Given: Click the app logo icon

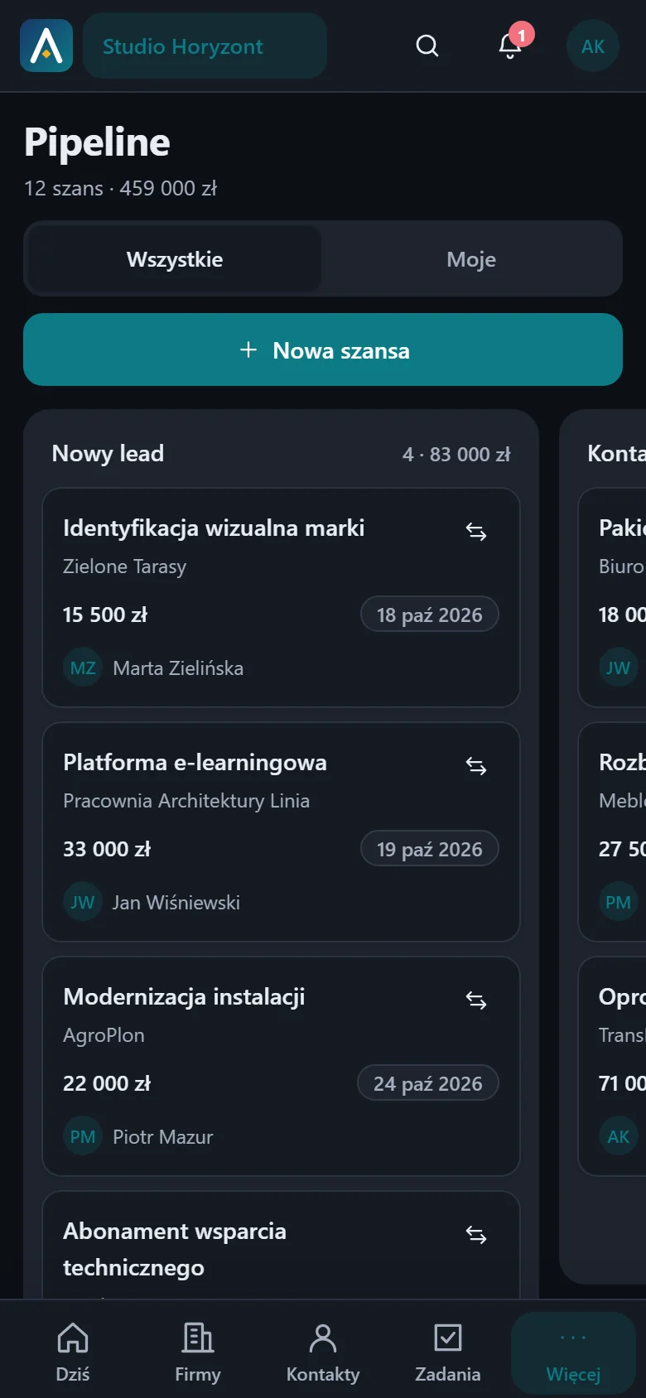Looking at the screenshot, I should (46, 46).
